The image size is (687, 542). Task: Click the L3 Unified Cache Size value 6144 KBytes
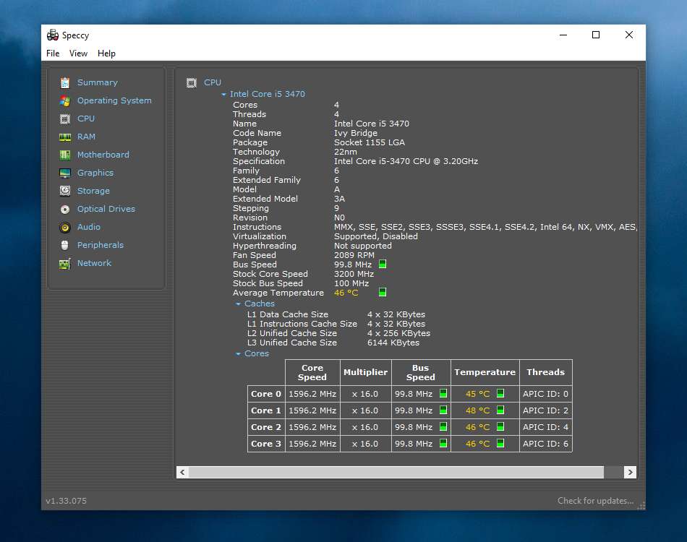393,343
